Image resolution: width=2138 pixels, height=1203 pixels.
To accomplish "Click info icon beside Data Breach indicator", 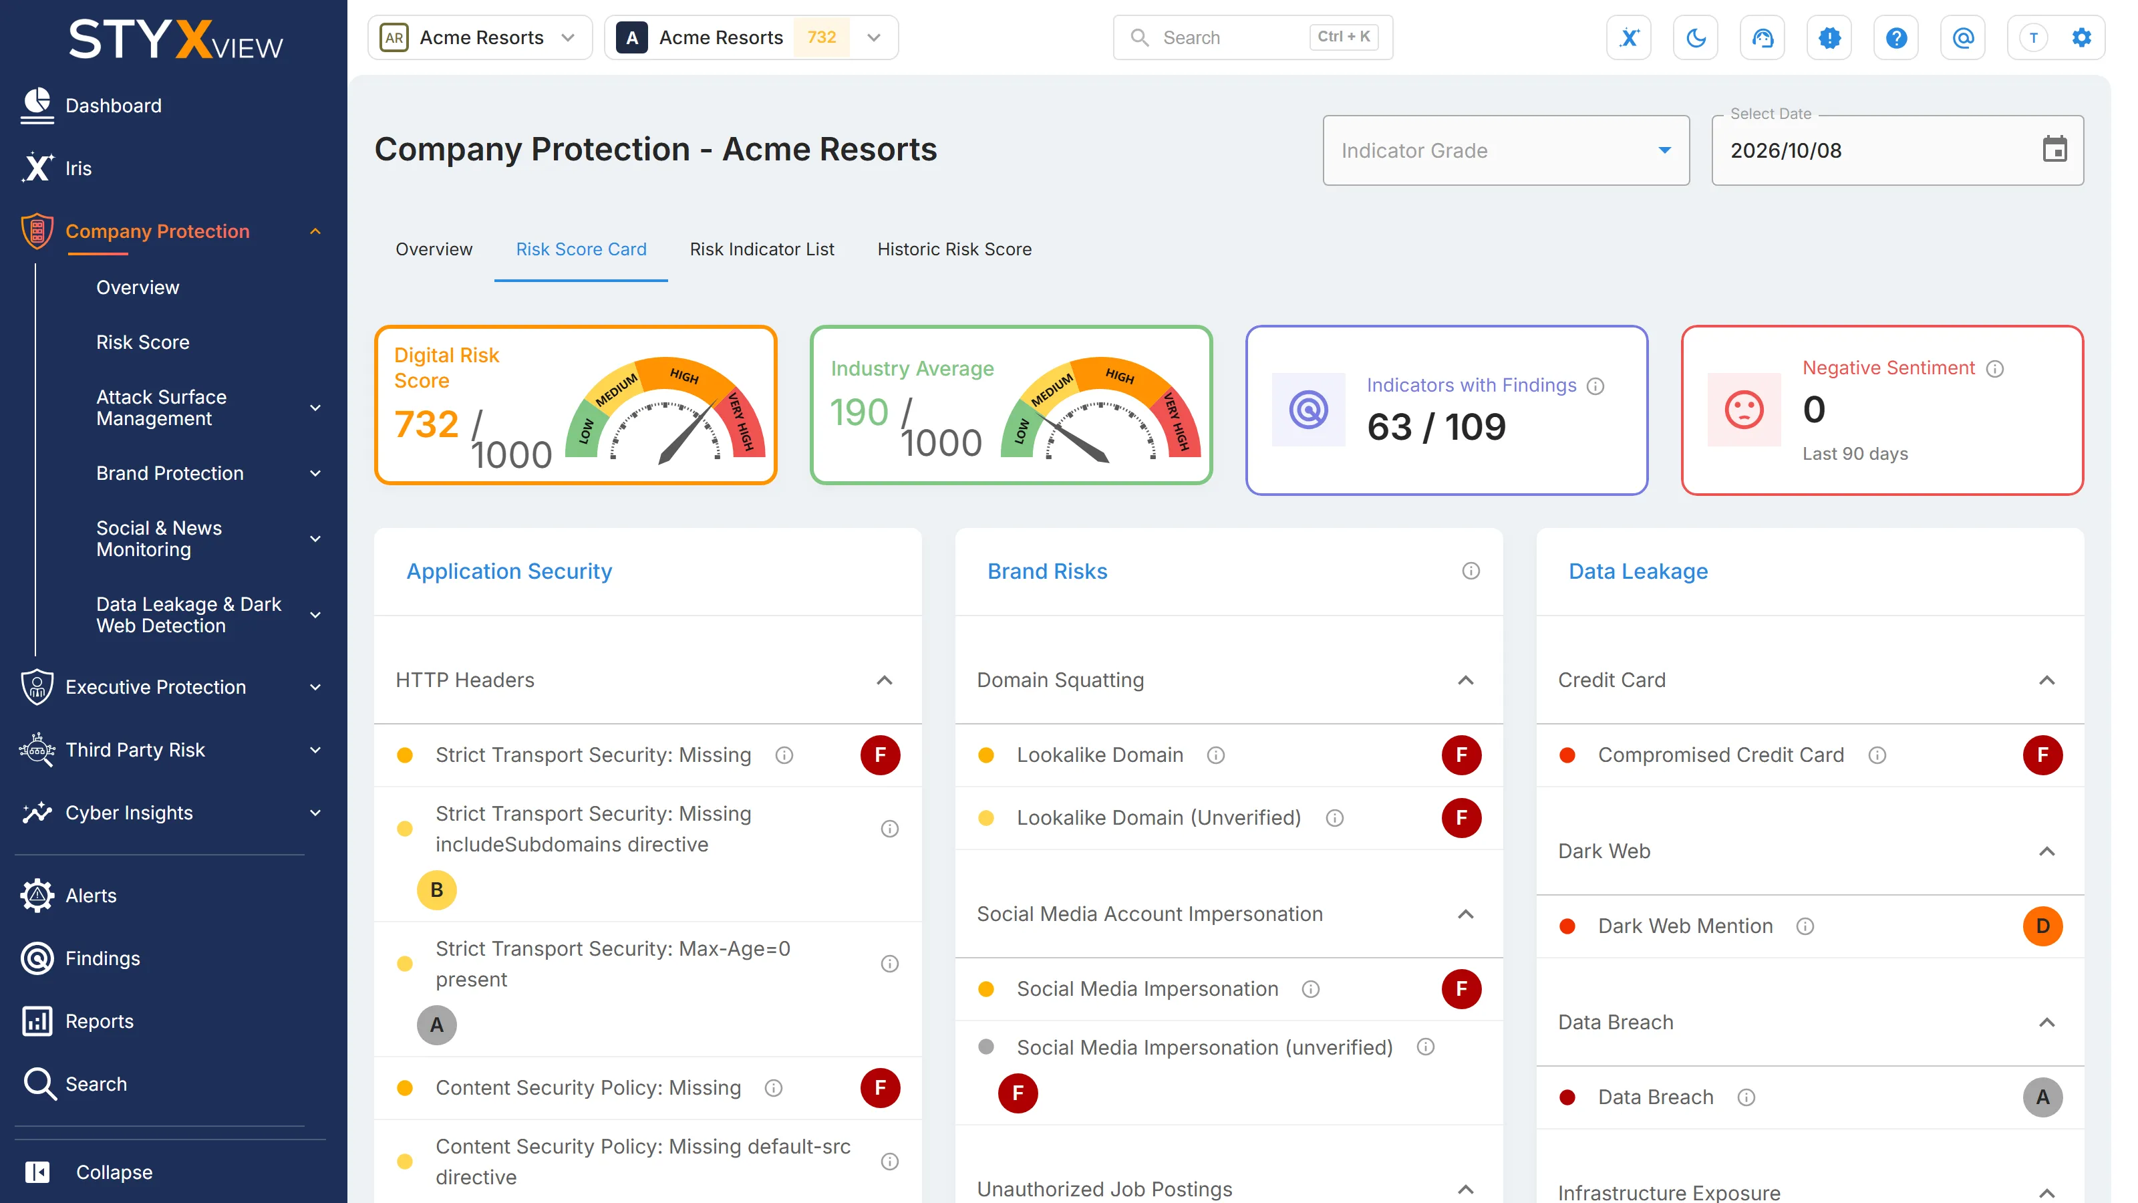I will click(x=1746, y=1097).
